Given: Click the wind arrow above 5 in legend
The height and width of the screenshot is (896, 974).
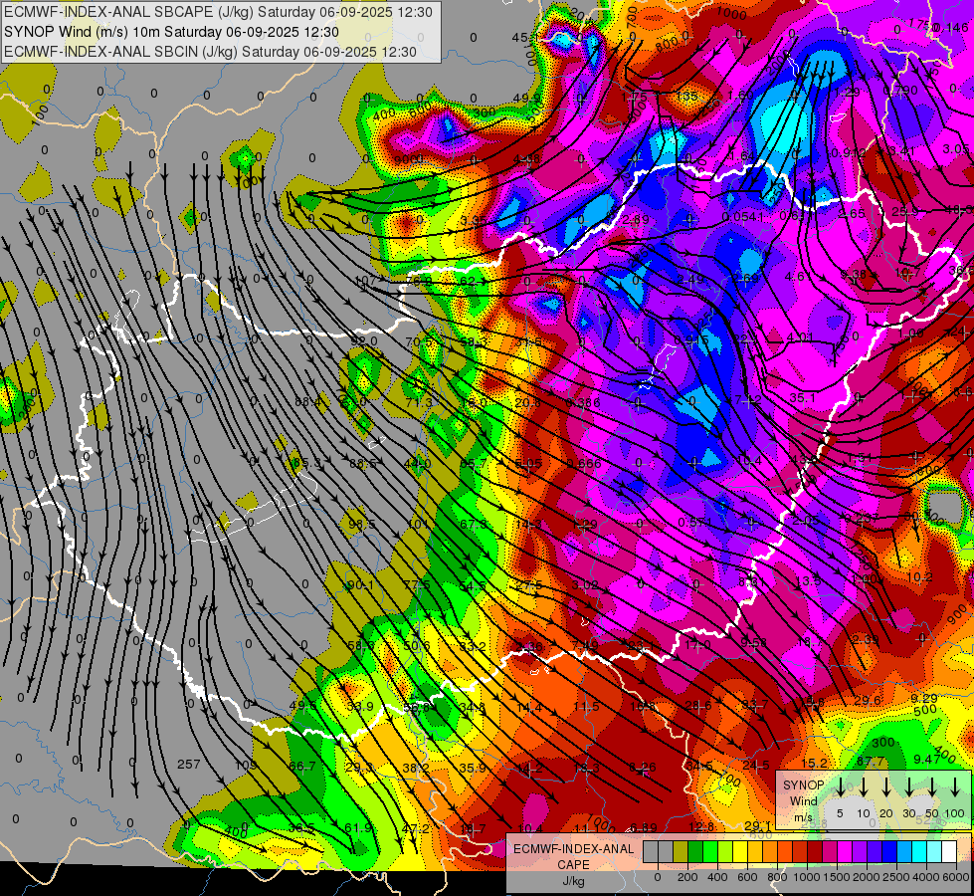Looking at the screenshot, I should [840, 787].
